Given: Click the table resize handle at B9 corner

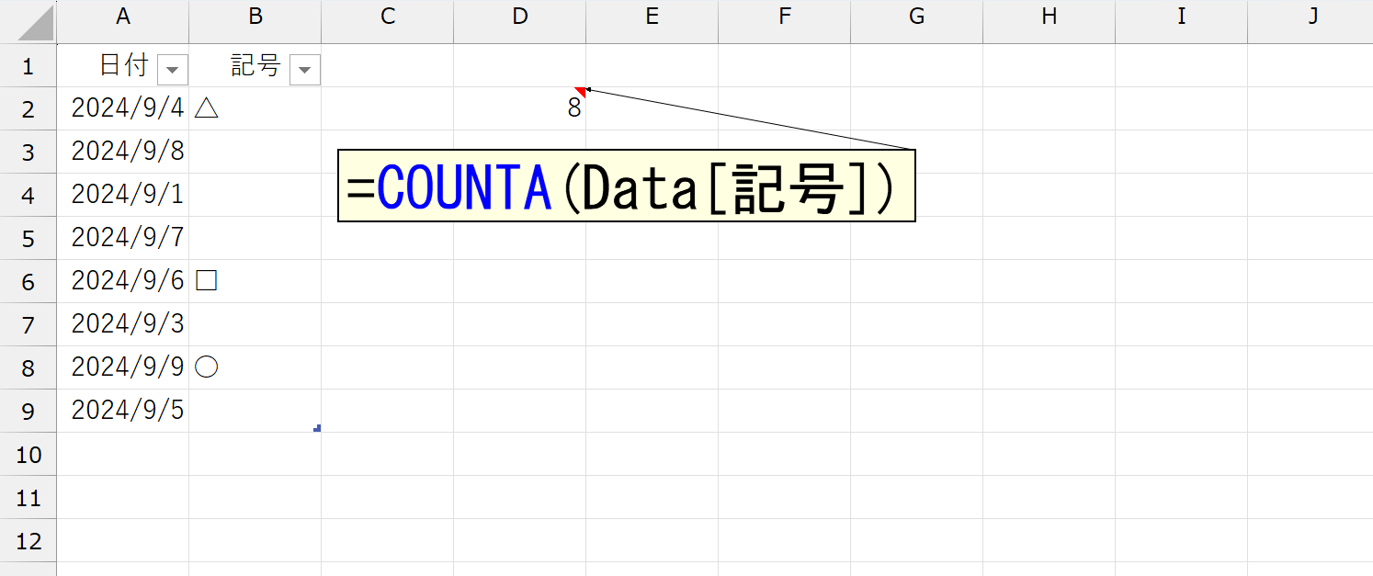Looking at the screenshot, I should click(317, 428).
